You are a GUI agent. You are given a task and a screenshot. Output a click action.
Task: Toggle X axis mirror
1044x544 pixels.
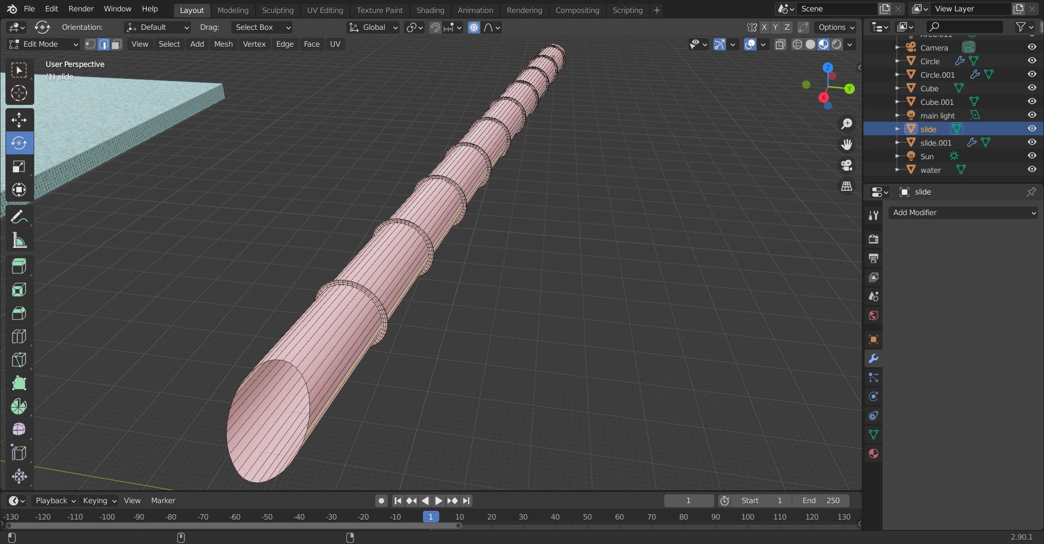[x=765, y=27]
